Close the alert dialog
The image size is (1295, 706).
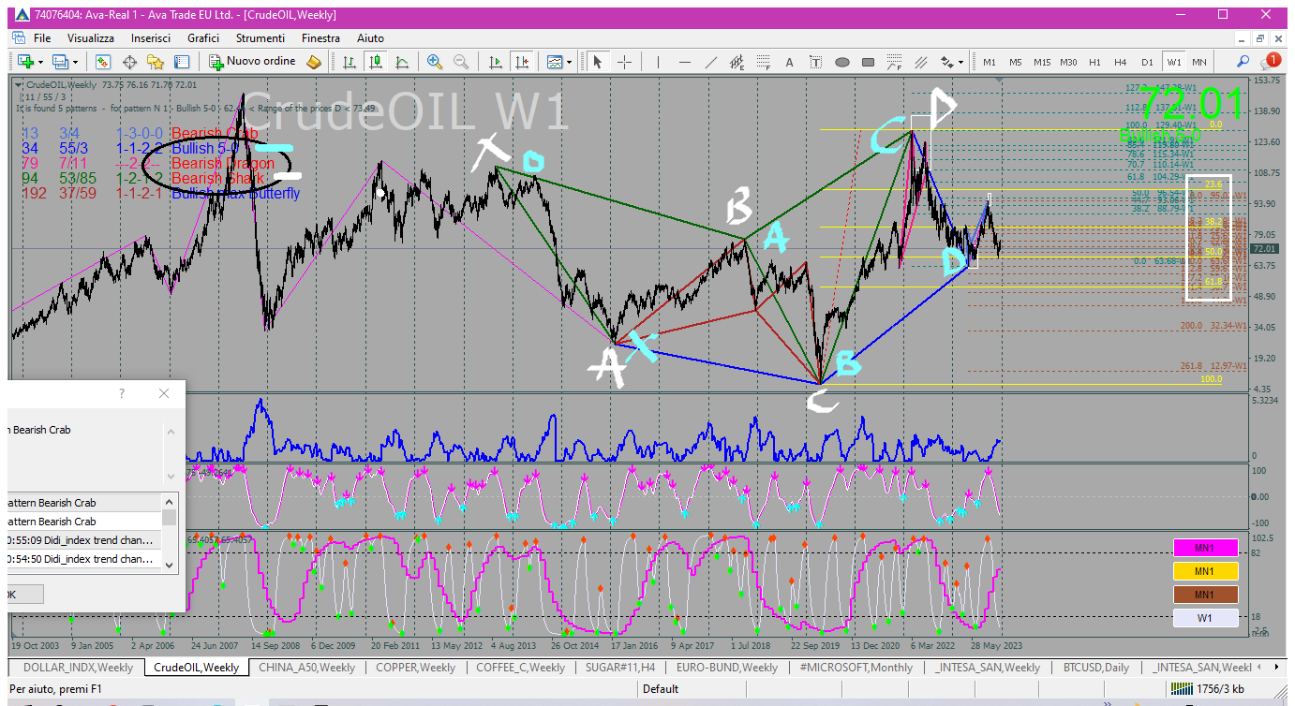pos(164,393)
